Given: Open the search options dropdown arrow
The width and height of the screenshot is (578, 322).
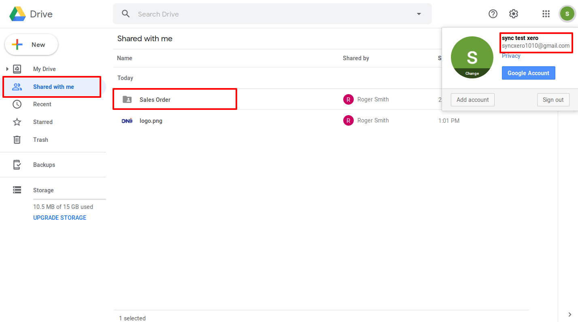Looking at the screenshot, I should coord(419,14).
